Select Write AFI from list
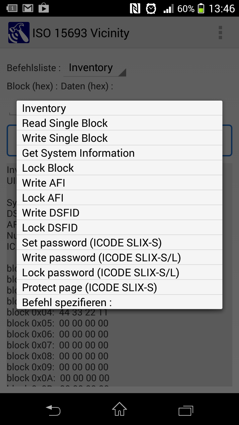This screenshot has width=239, height=425. 119,183
